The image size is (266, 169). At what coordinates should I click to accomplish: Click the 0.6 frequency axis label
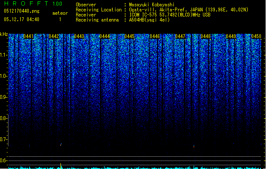tap(3, 161)
